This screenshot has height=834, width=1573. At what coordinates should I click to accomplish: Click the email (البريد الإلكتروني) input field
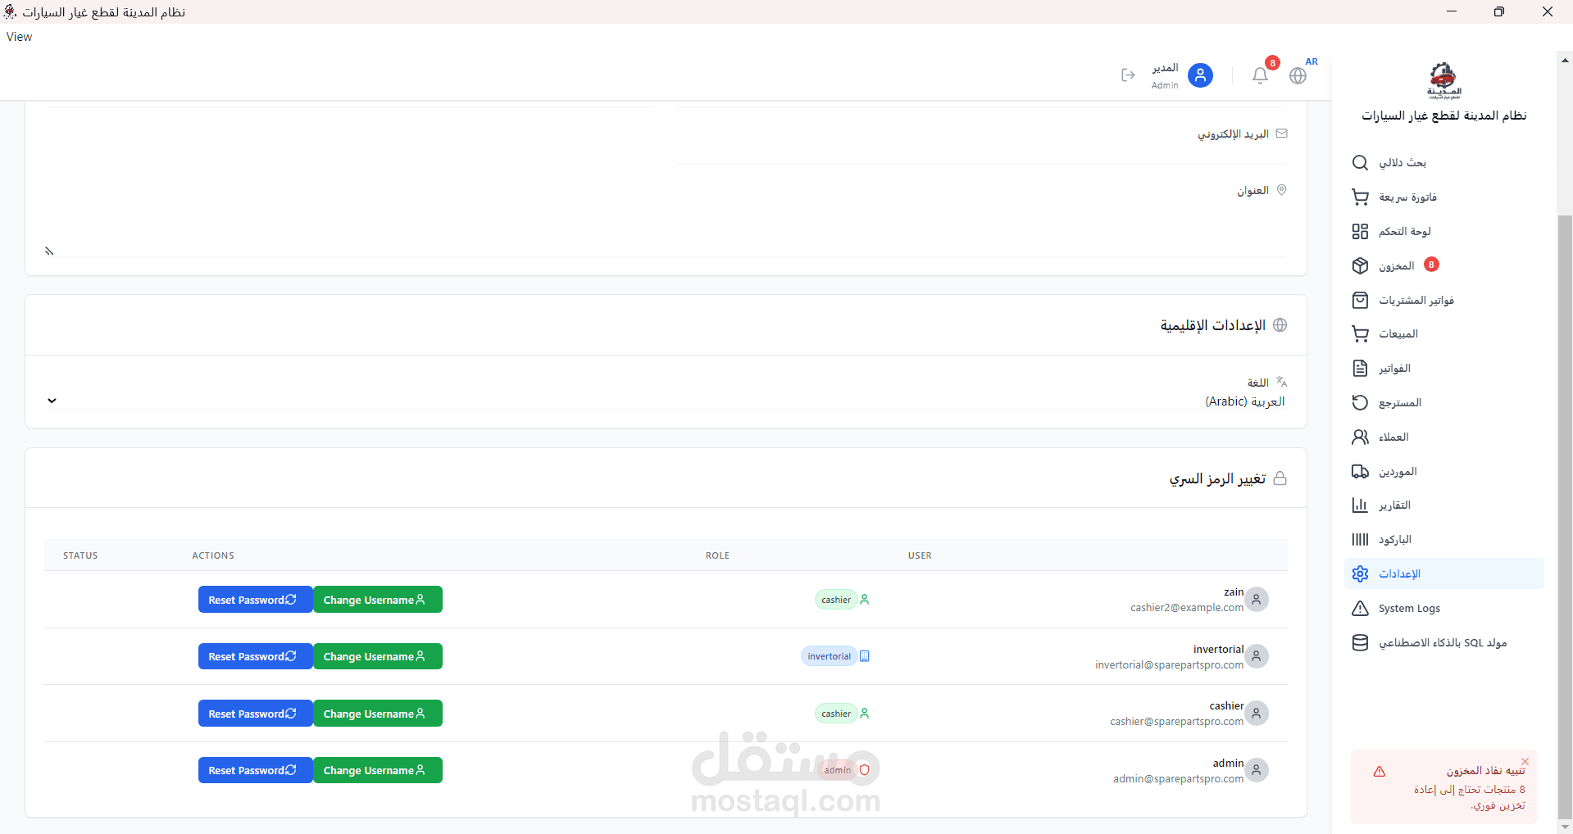[x=982, y=152]
